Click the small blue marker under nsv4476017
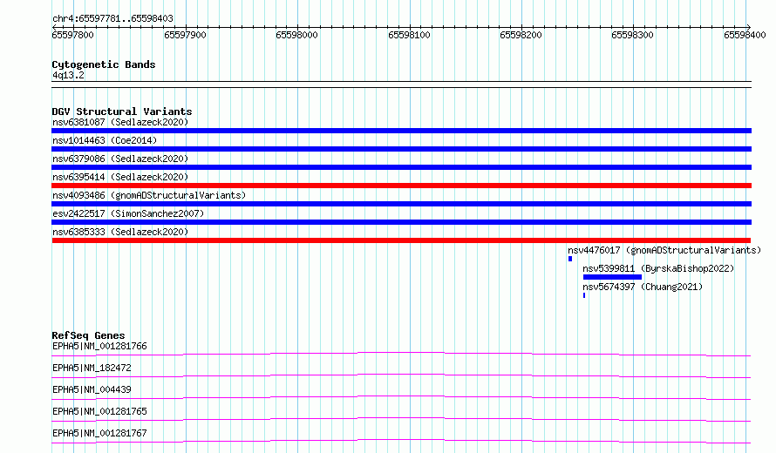Image resolution: width=776 pixels, height=453 pixels. click(570, 259)
